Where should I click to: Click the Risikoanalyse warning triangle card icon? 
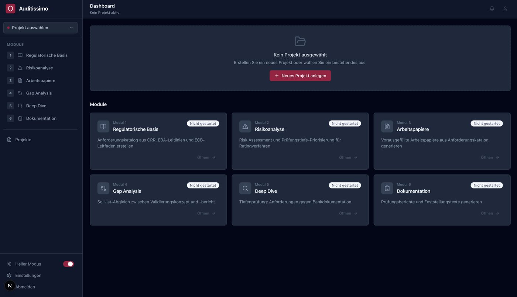tap(245, 127)
